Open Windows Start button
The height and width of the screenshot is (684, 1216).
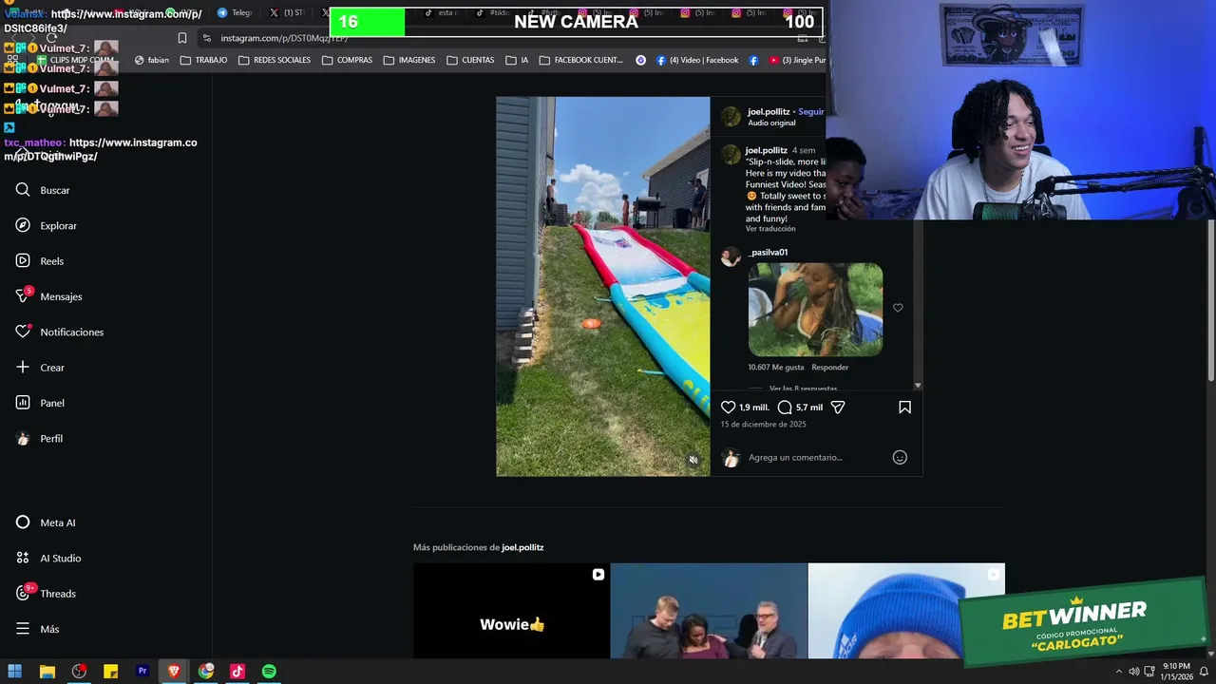tap(14, 672)
